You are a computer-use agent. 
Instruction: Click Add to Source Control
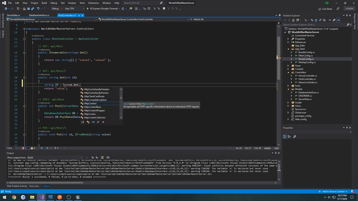333,192
